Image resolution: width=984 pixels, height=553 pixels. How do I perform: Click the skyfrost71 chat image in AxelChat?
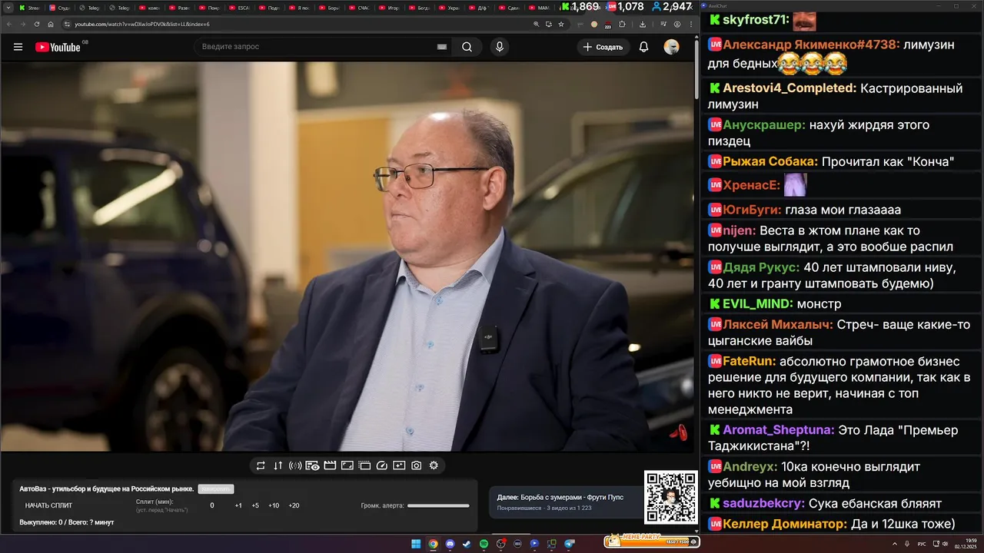pyautogui.click(x=804, y=21)
